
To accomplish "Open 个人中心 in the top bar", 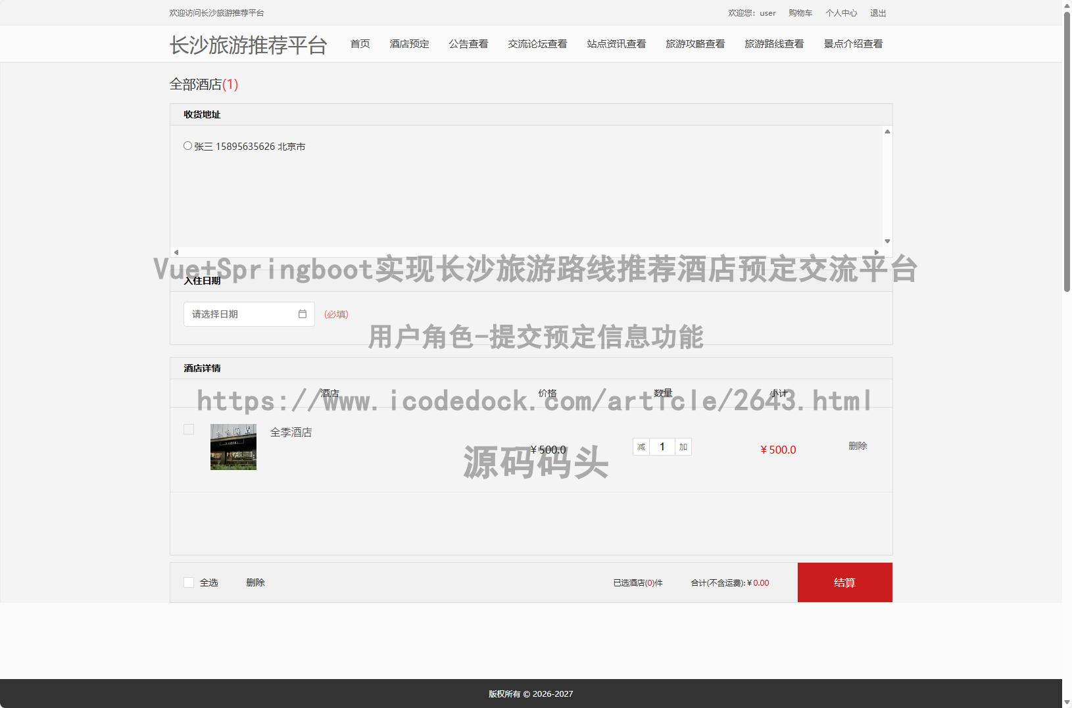I will point(841,13).
